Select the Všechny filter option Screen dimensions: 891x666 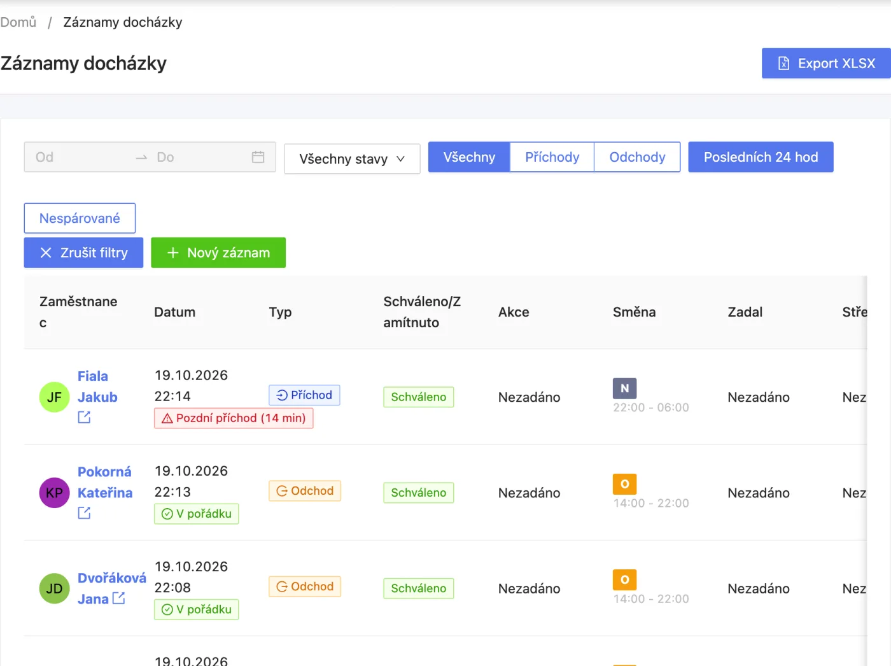tap(469, 157)
